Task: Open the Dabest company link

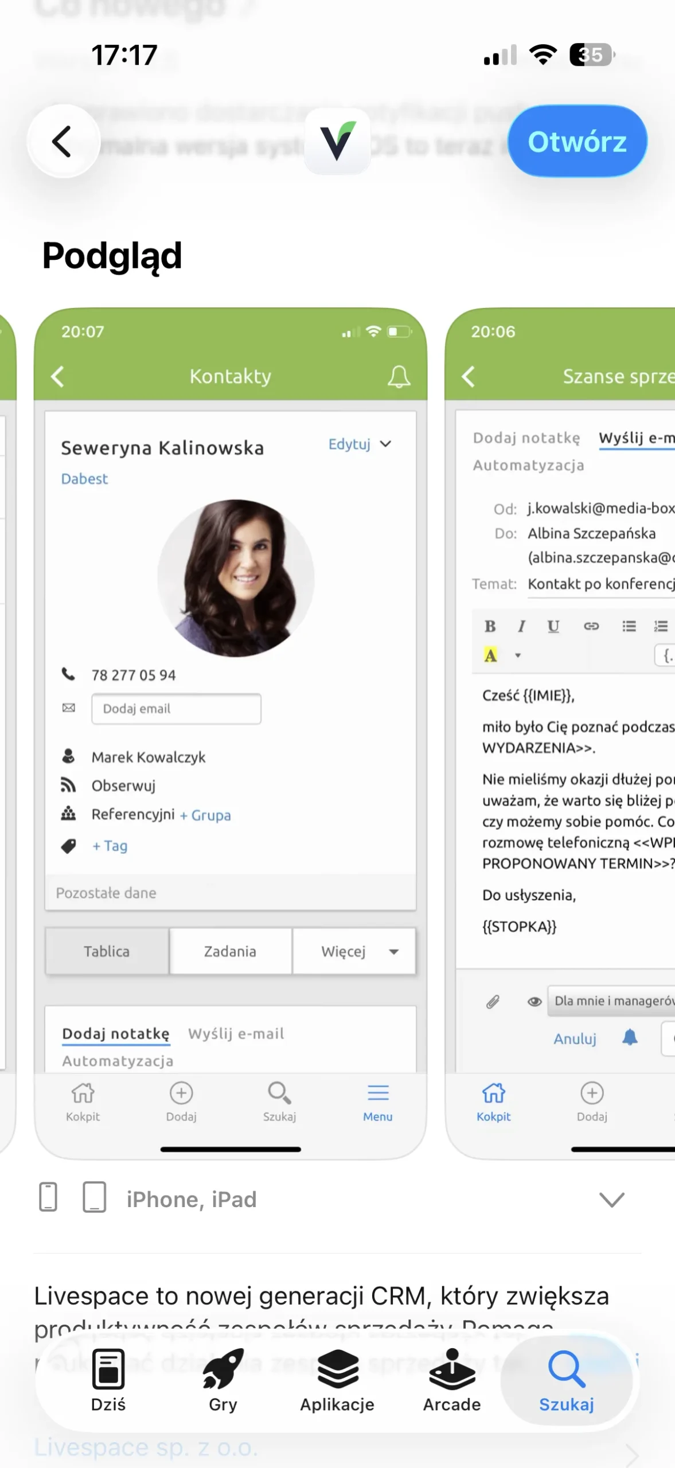Action: click(84, 479)
